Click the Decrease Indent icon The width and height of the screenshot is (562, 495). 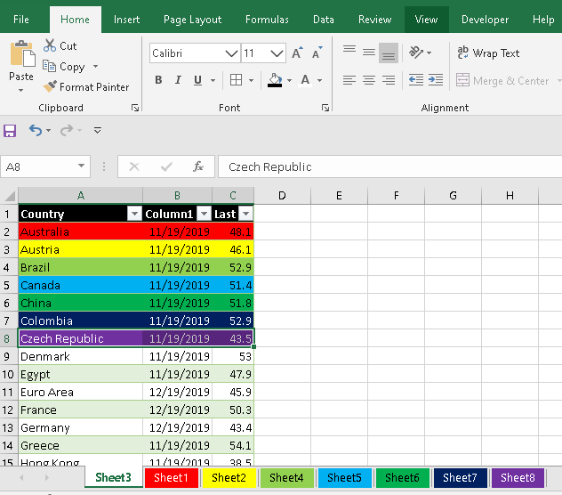[x=416, y=80]
